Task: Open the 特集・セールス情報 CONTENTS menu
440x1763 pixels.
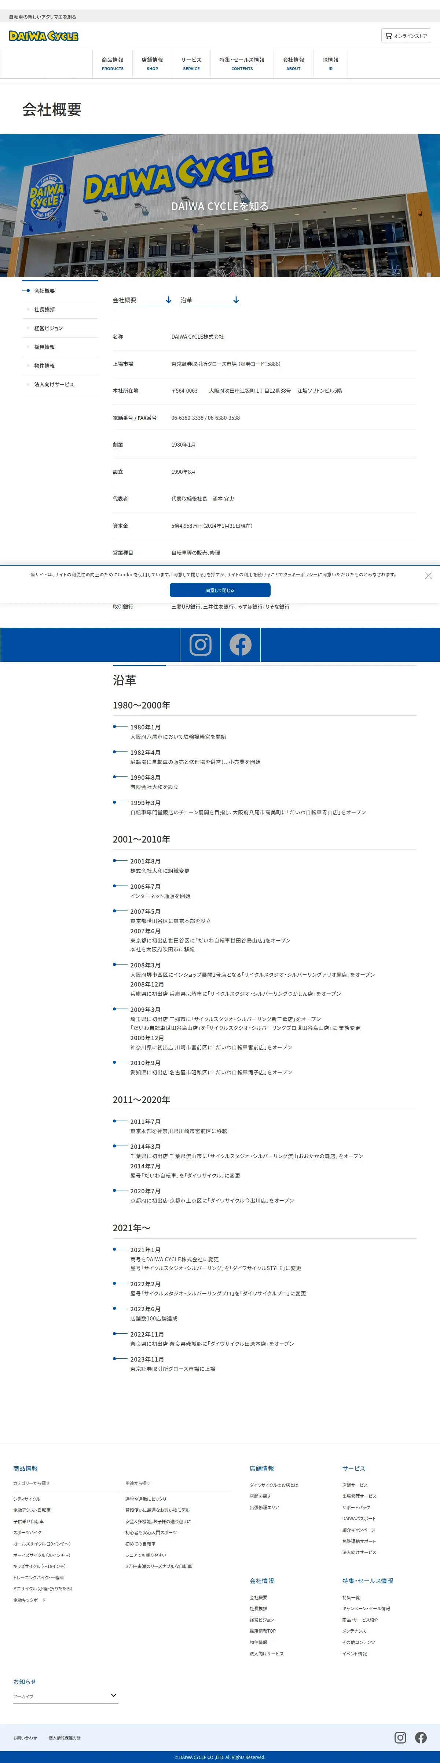Action: point(242,64)
